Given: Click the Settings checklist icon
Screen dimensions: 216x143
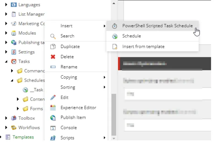Looking at the screenshot, I should pos(14,52).
